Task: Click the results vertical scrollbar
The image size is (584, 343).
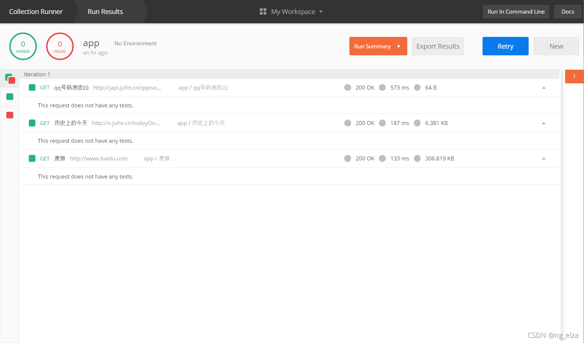Action: pos(562,206)
